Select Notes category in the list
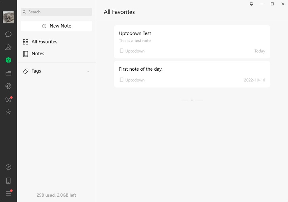 pyautogui.click(x=38, y=54)
